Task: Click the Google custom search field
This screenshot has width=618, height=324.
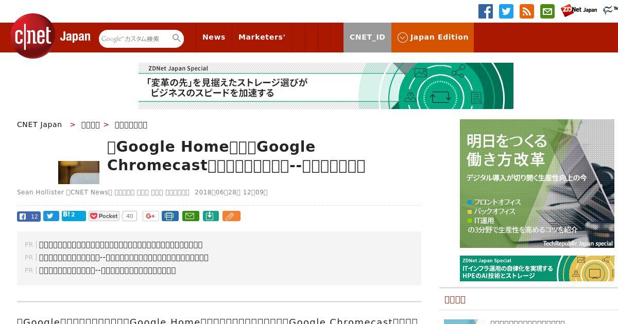Action: click(x=135, y=39)
